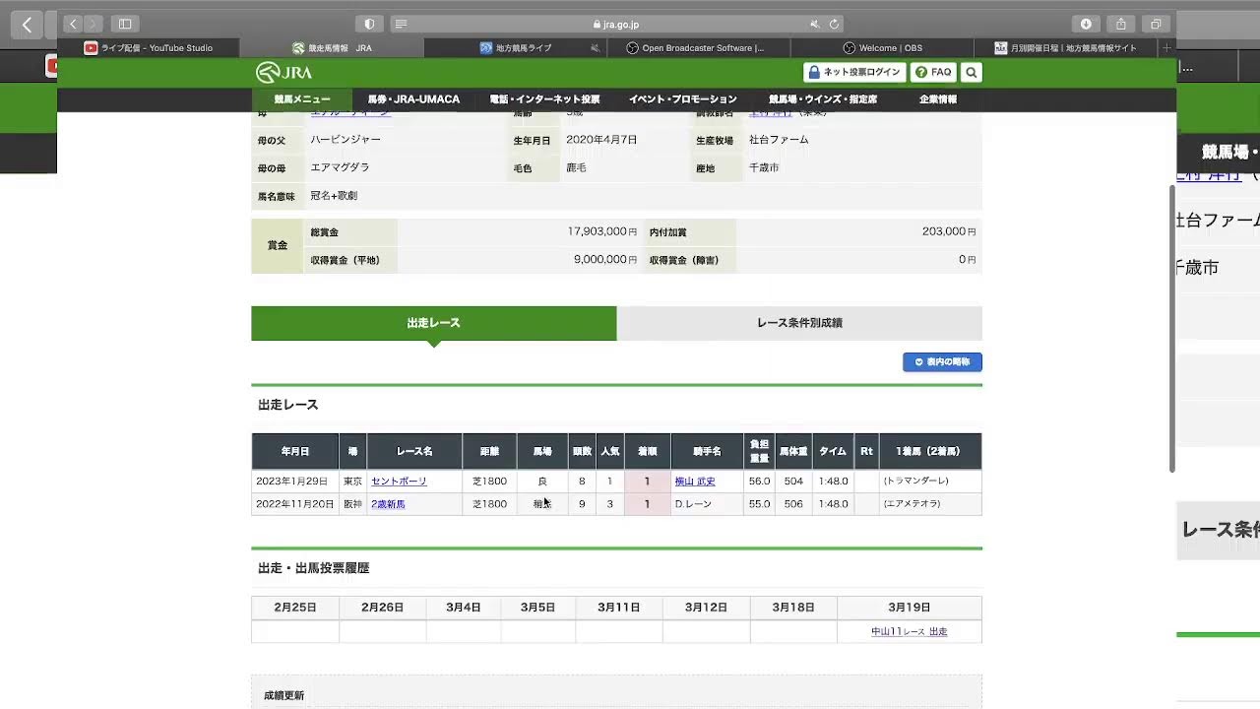Expand the 表内の略称 abbreviations button
Image resolution: width=1260 pixels, height=709 pixels.
click(x=942, y=362)
